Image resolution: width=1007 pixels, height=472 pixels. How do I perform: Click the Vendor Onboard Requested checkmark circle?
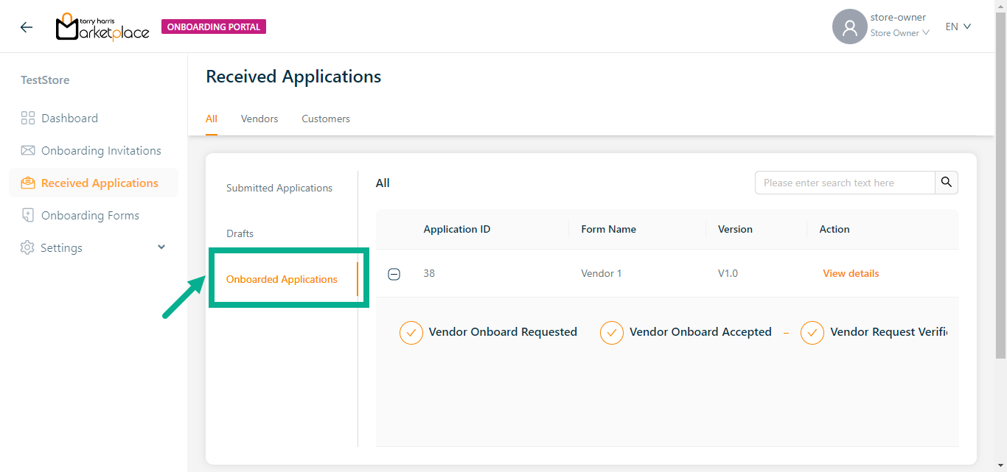click(411, 333)
